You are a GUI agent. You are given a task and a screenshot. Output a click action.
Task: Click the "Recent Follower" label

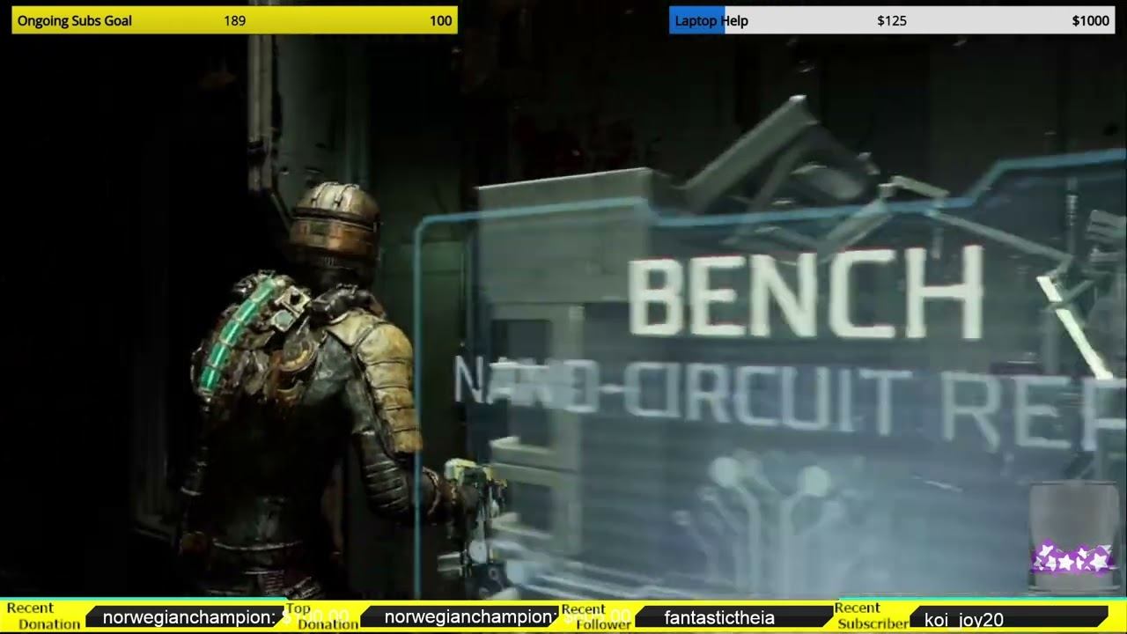(596, 616)
